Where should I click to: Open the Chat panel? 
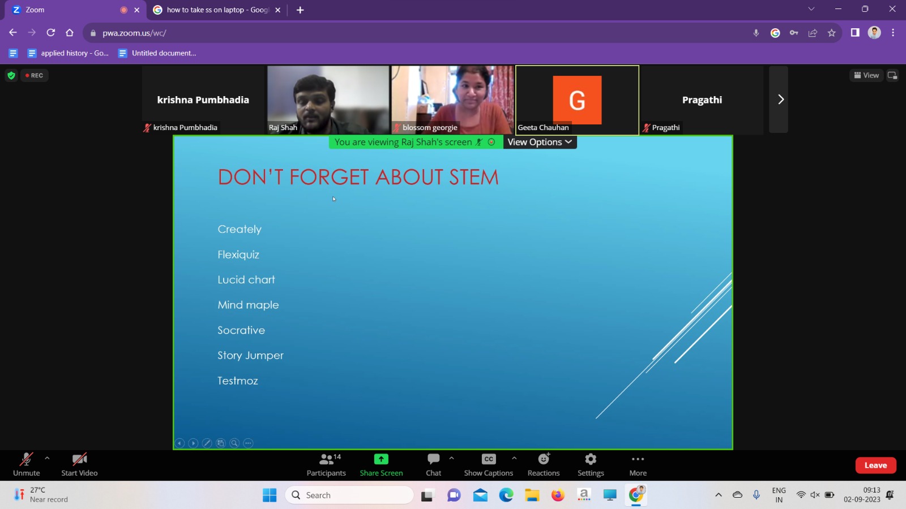[x=433, y=465]
